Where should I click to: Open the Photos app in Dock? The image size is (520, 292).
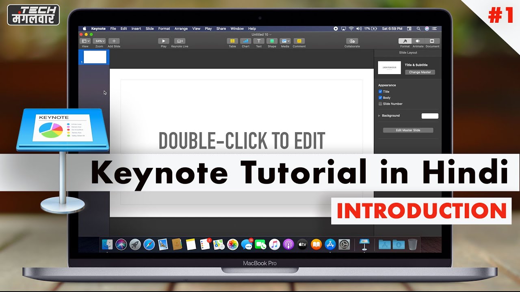click(233, 244)
